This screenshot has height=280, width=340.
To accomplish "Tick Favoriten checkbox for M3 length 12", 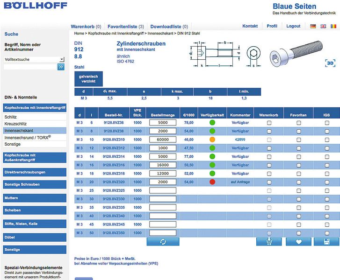I will point(298,148).
